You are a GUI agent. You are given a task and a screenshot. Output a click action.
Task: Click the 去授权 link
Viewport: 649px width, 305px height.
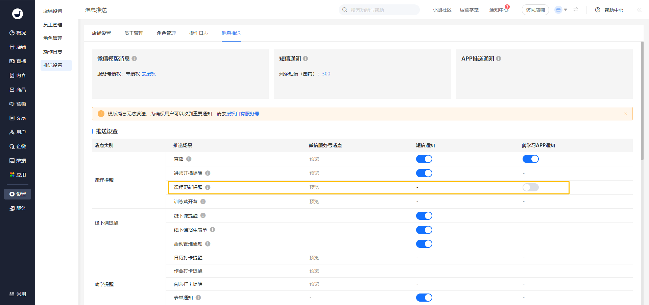pyautogui.click(x=148, y=74)
